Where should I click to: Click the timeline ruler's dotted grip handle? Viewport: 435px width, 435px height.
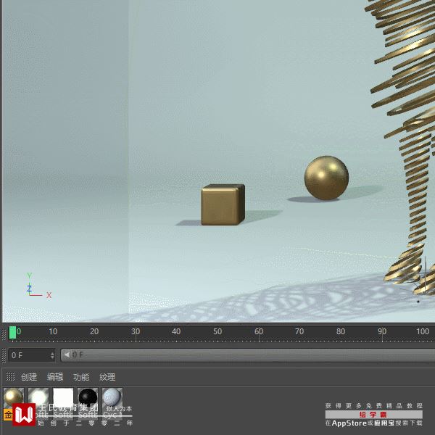click(x=4, y=334)
